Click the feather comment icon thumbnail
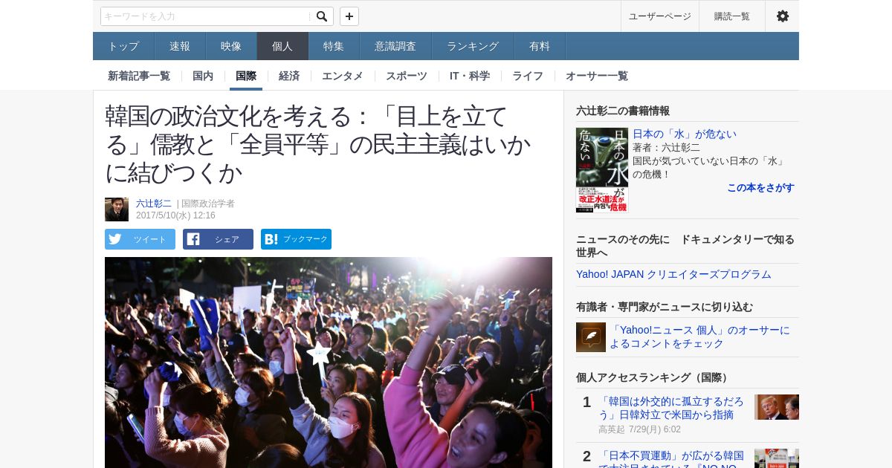This screenshot has width=892, height=468. [x=591, y=337]
